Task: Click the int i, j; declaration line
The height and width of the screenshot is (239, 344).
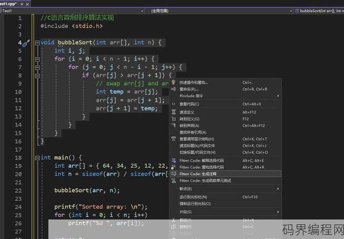Action: coord(70,51)
